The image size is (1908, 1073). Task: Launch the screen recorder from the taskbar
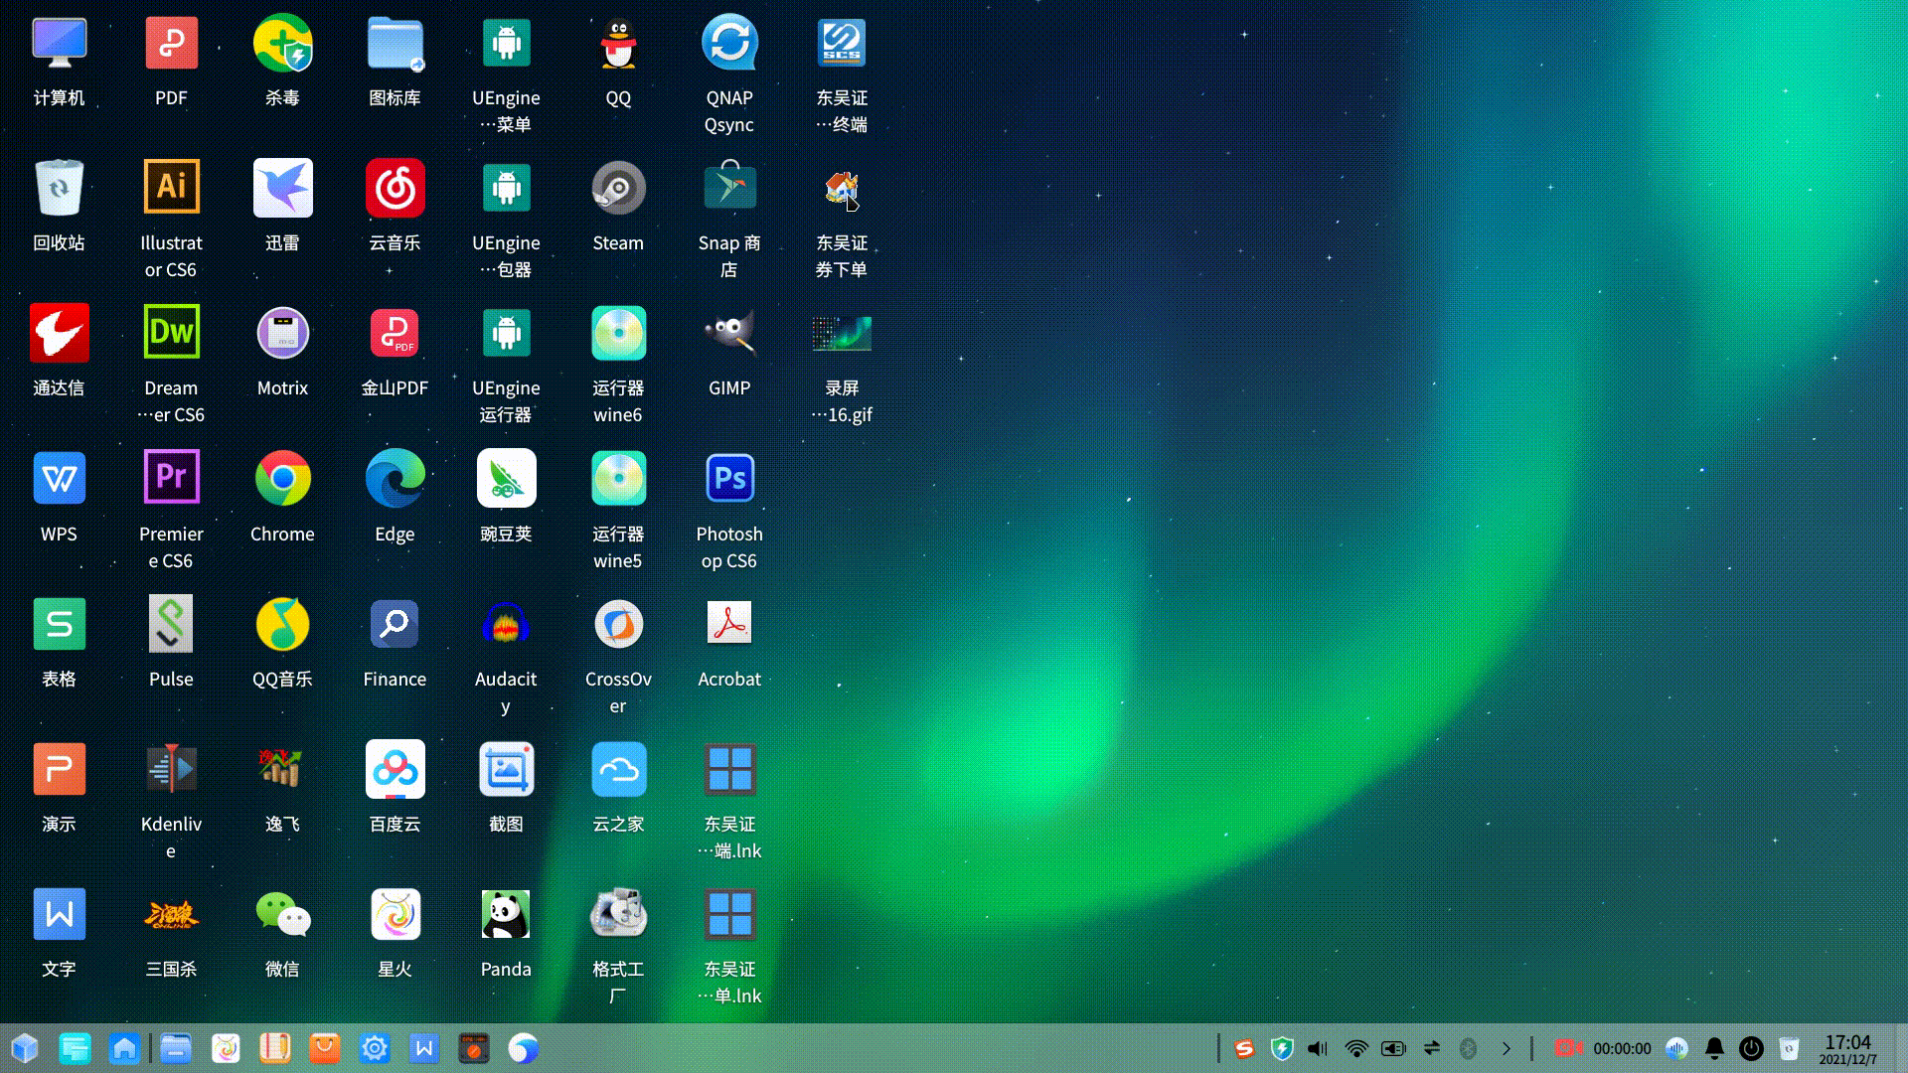point(473,1048)
